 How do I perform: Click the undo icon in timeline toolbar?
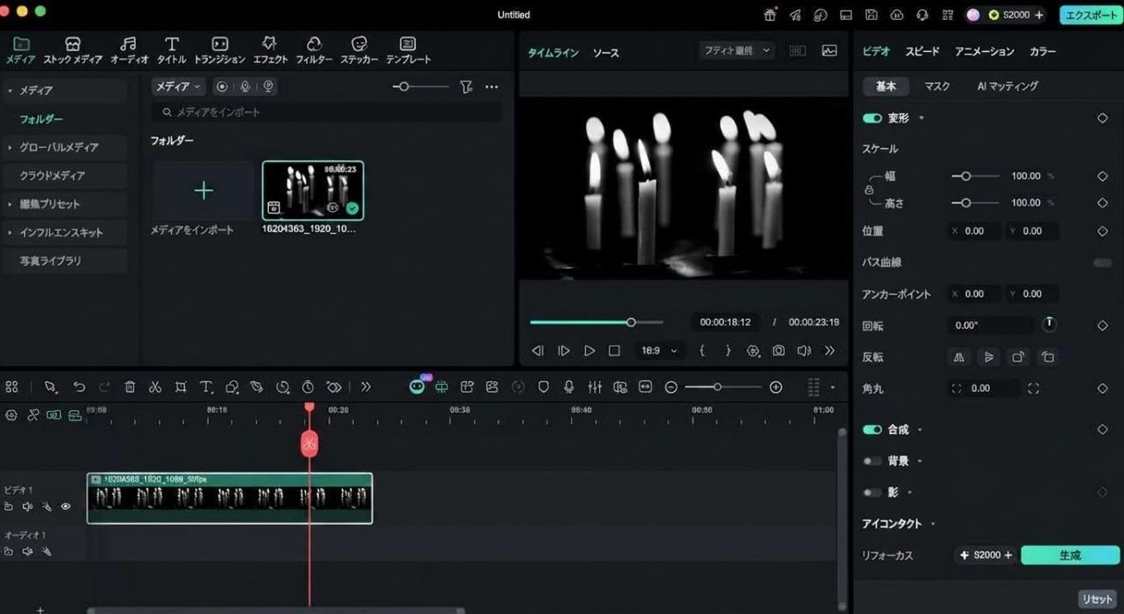click(79, 387)
